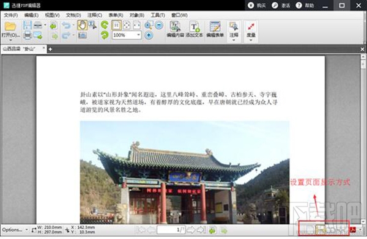Image resolution: width=367 pixels, height=239 pixels.
Task: Click the status bar green forward-view icon
Action: (224, 231)
